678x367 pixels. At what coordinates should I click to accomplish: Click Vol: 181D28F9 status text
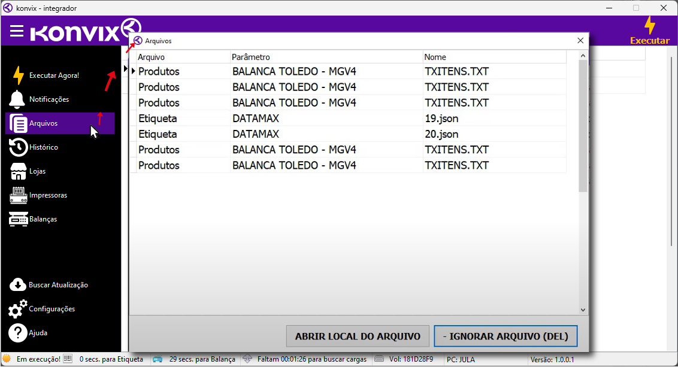[x=411, y=359]
